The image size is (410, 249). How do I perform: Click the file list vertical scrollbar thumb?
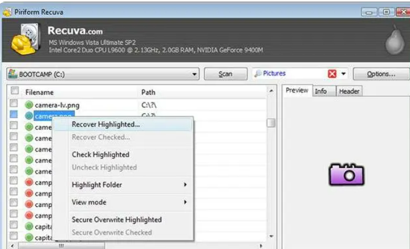pos(271,123)
